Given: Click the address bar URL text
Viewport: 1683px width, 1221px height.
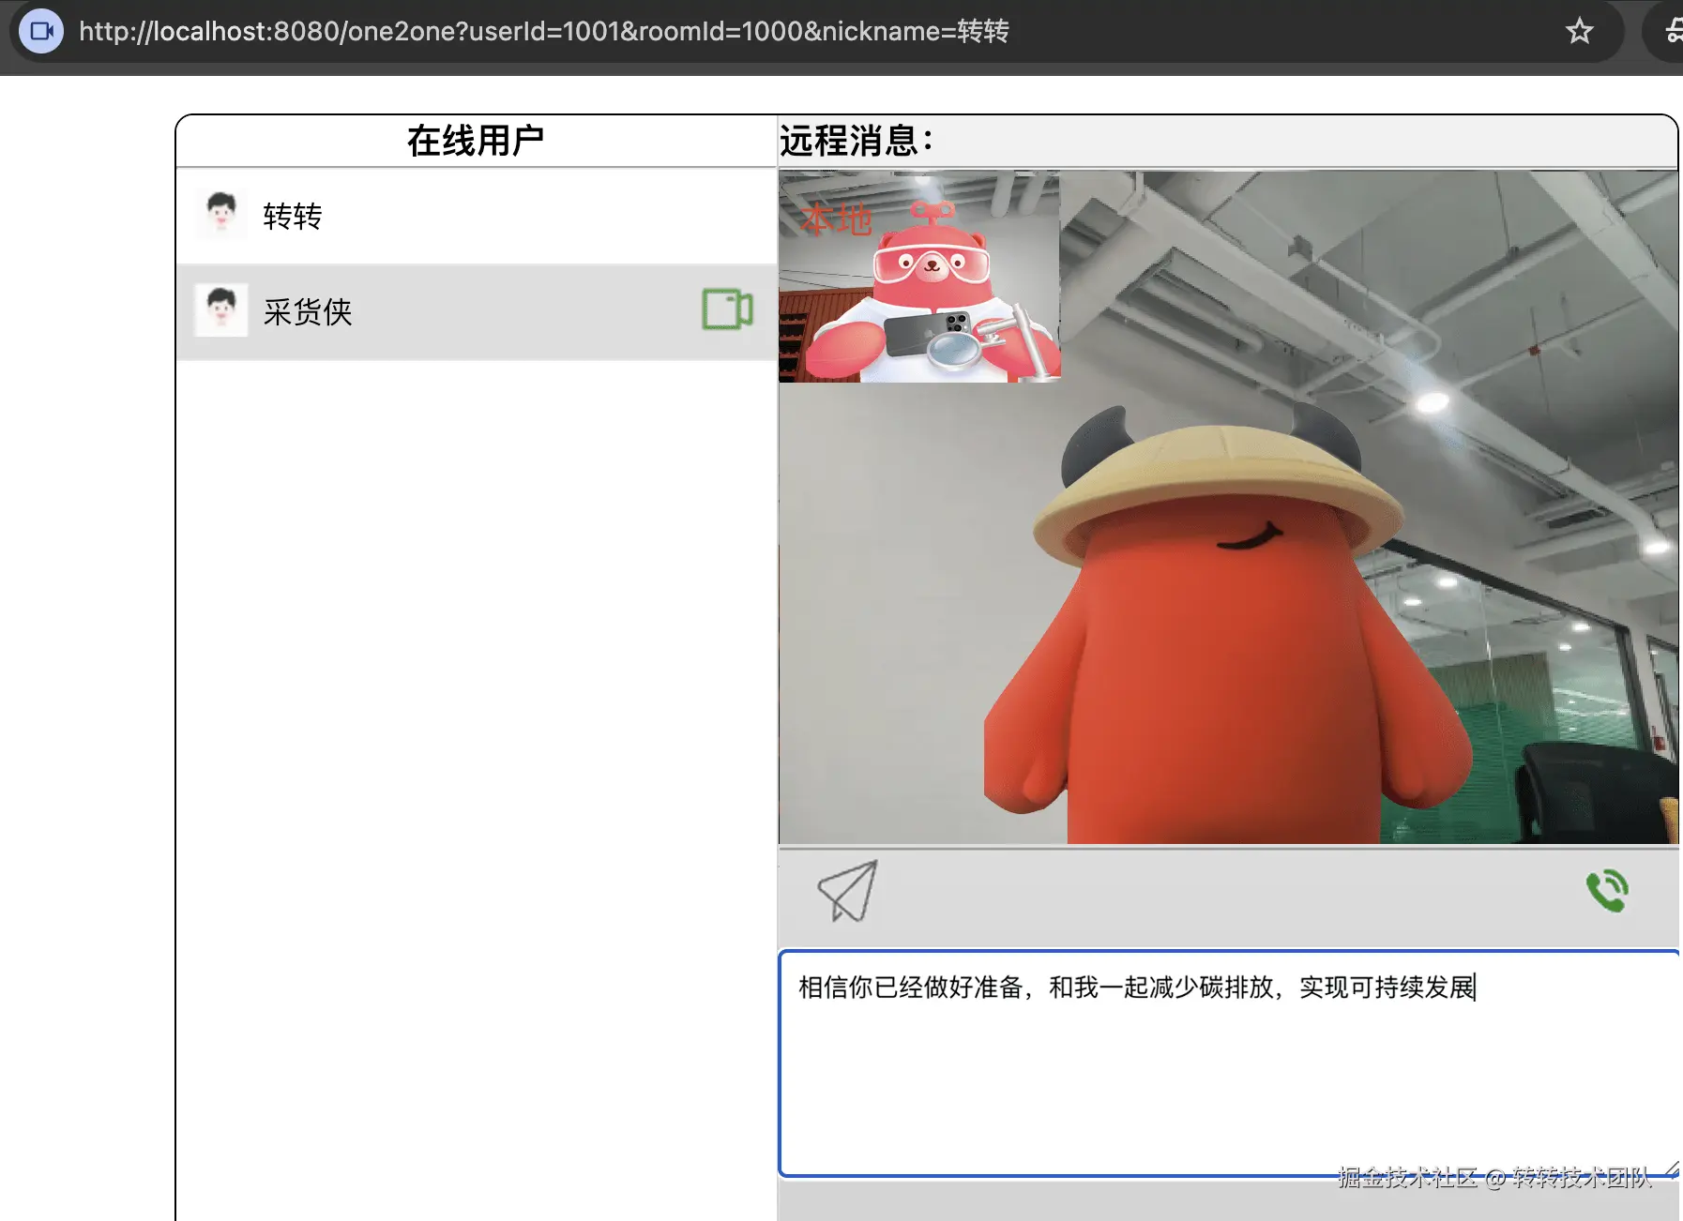Looking at the screenshot, I should [543, 31].
